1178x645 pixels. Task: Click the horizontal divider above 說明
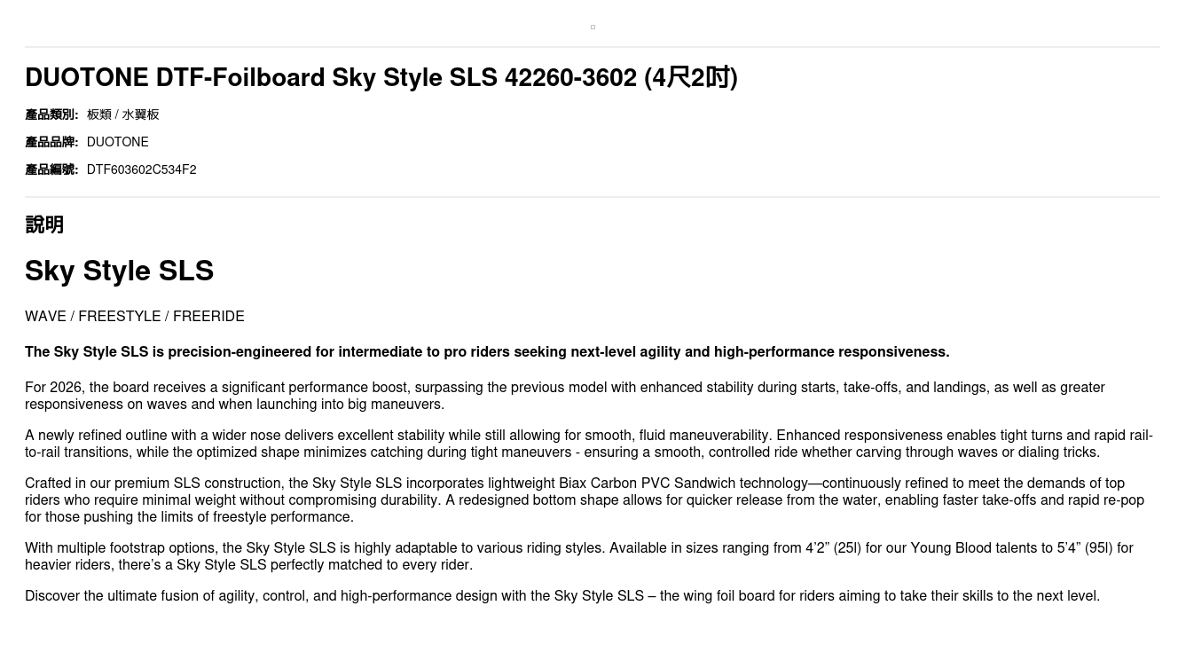593,197
